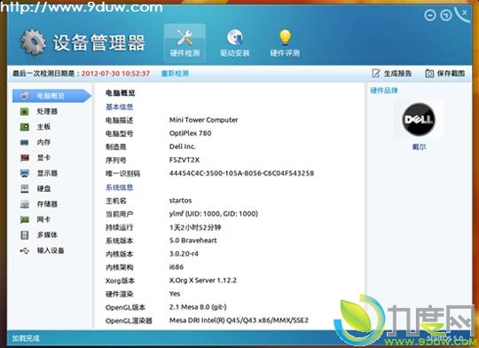Switch to the 驱动安装 driver install tab
Image resolution: width=479 pixels, height=348 pixels.
click(x=234, y=43)
